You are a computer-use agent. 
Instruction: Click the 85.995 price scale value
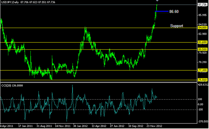tap(202, 15)
